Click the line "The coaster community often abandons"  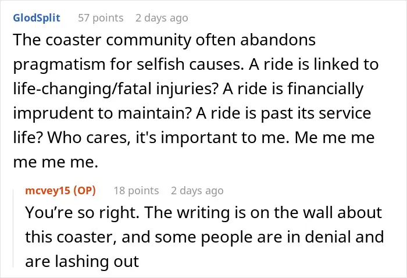click(165, 40)
